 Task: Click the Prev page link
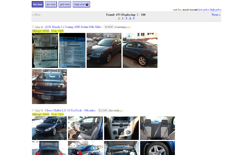(36, 15)
